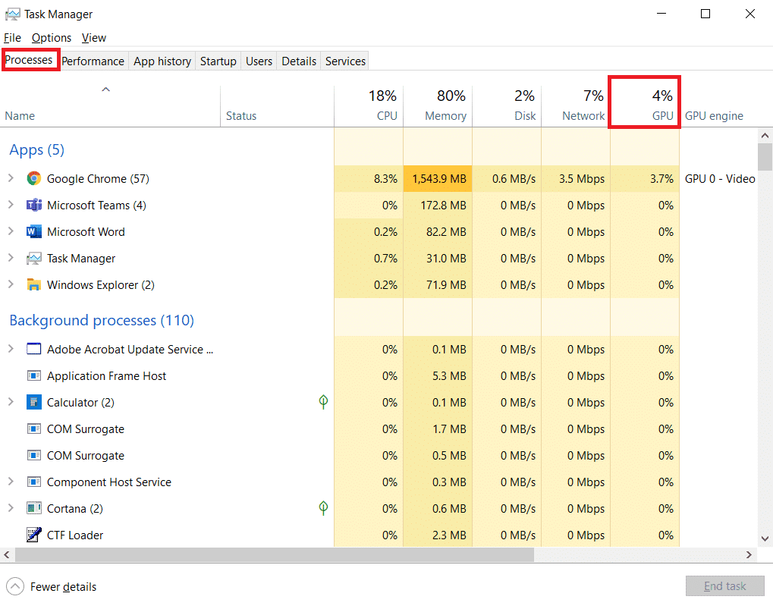Click the first COM Surrogate icon

(x=33, y=428)
